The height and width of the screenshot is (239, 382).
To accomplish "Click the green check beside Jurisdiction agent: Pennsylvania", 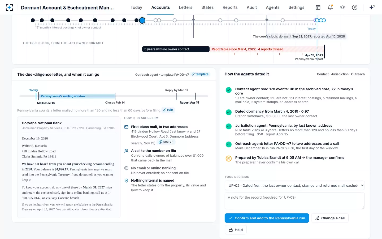I will click(x=228, y=126).
